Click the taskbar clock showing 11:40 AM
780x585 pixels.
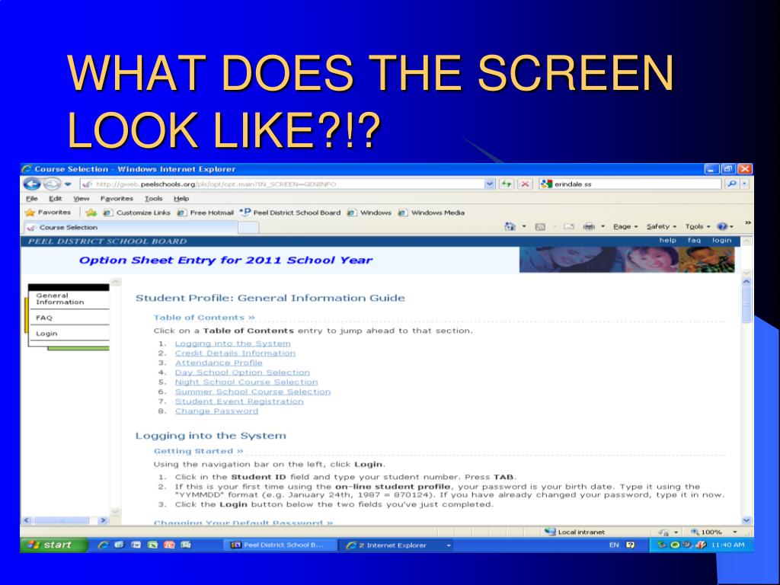click(727, 545)
